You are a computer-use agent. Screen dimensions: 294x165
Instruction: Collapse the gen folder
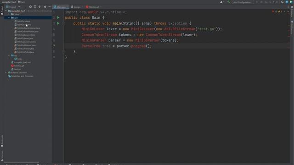tap(9, 17)
